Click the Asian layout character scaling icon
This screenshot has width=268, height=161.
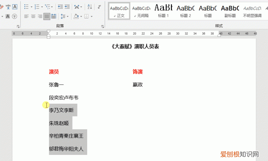point(76,7)
